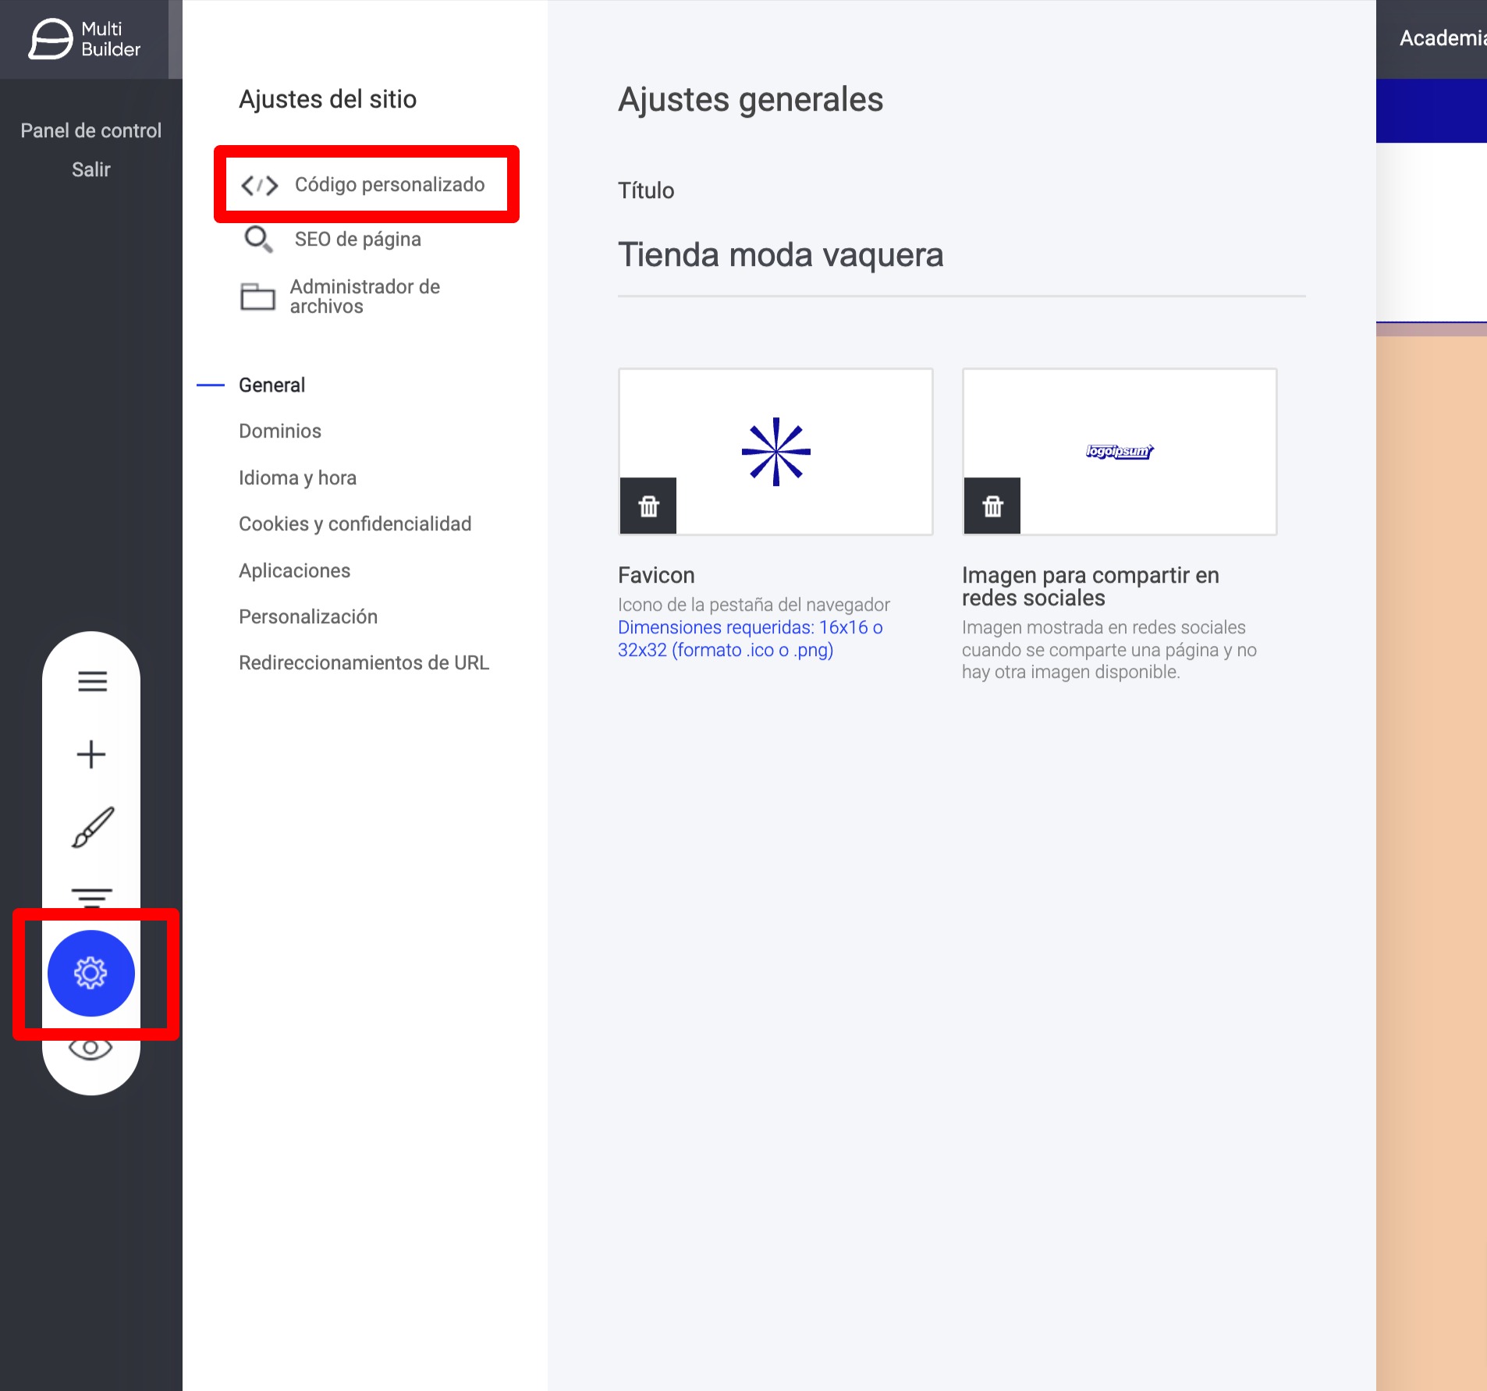
Task: Toggle the eye preview icon
Action: pos(90,1049)
